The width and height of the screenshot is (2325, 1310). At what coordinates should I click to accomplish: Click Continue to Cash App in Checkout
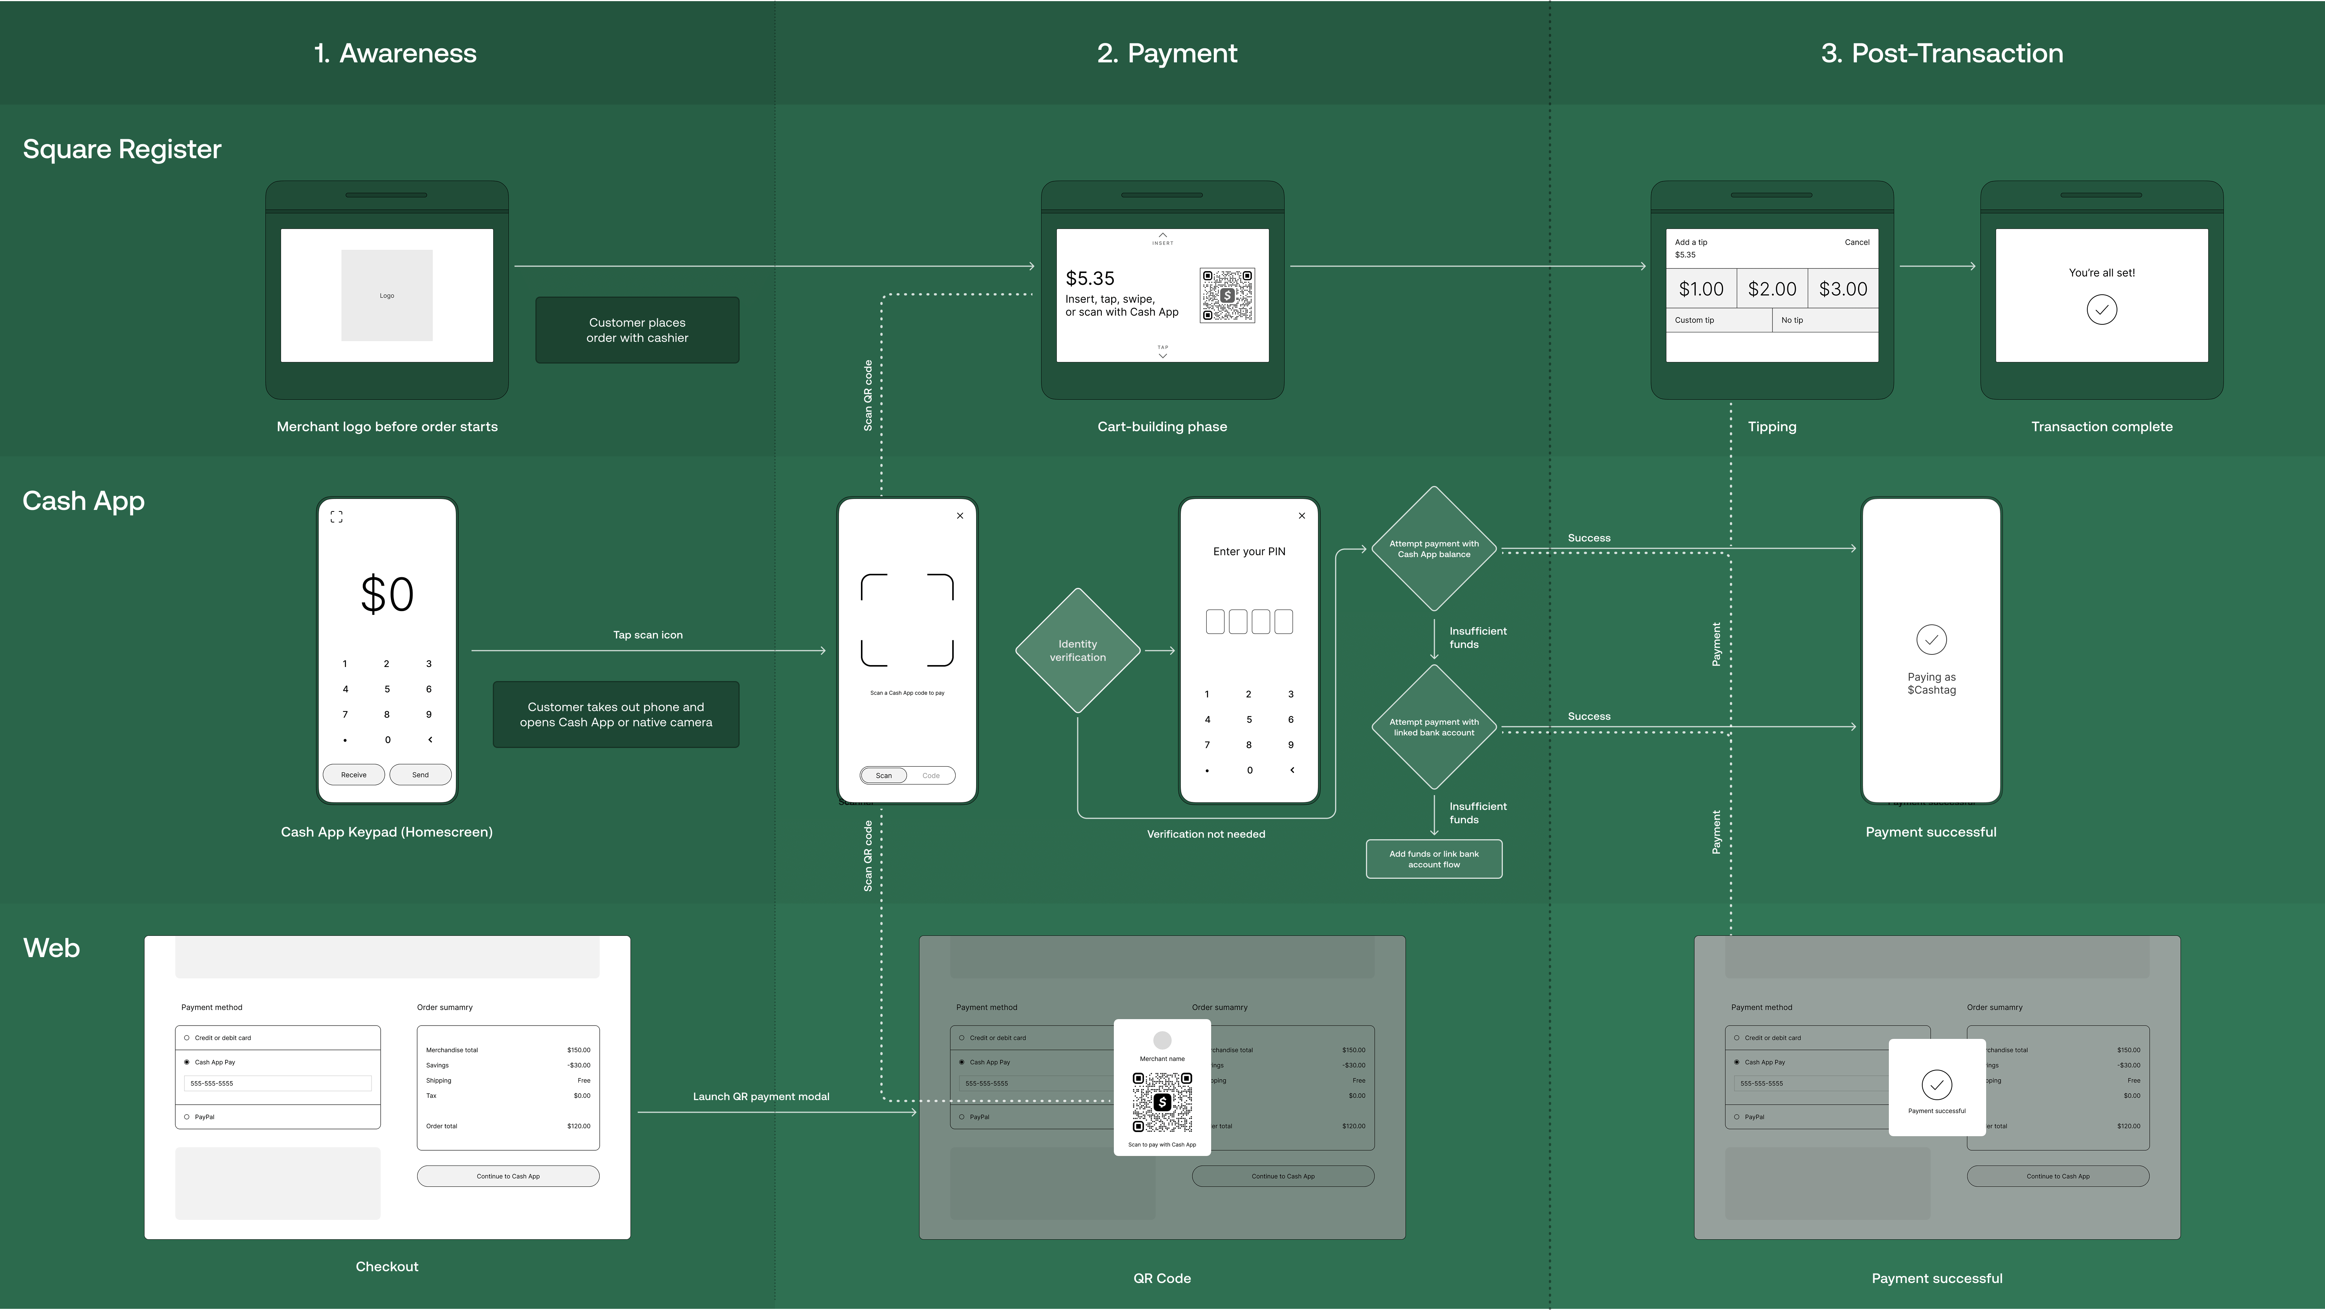click(507, 1177)
